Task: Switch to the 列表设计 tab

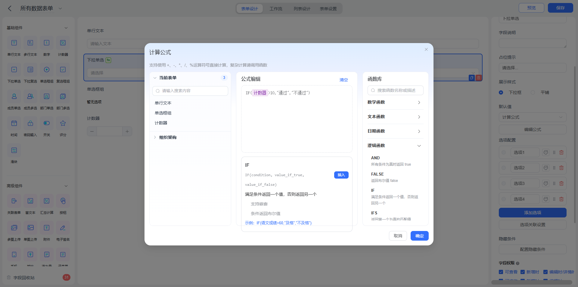Action: click(302, 9)
